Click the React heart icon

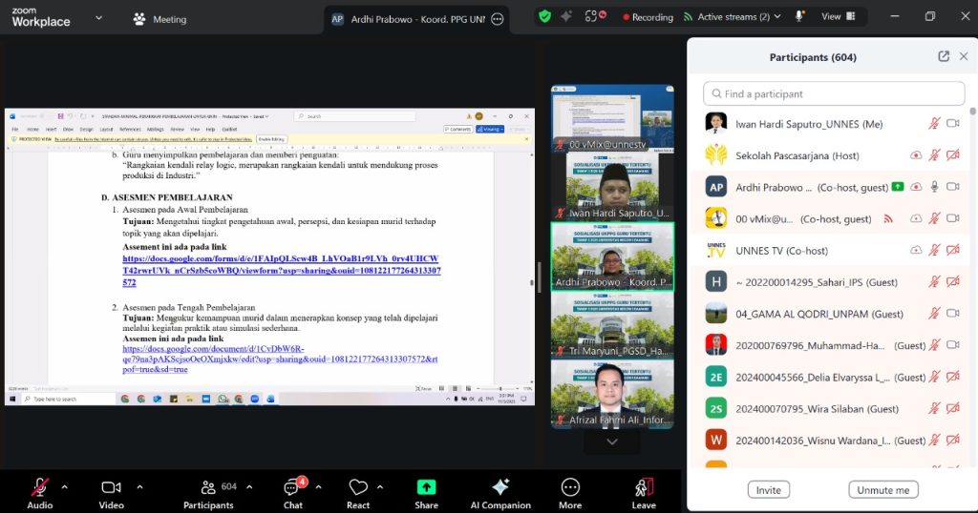pyautogui.click(x=358, y=487)
